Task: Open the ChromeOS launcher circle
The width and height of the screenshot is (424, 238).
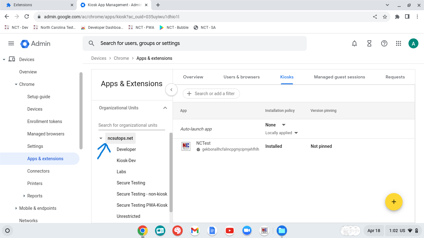Action: coord(8,231)
